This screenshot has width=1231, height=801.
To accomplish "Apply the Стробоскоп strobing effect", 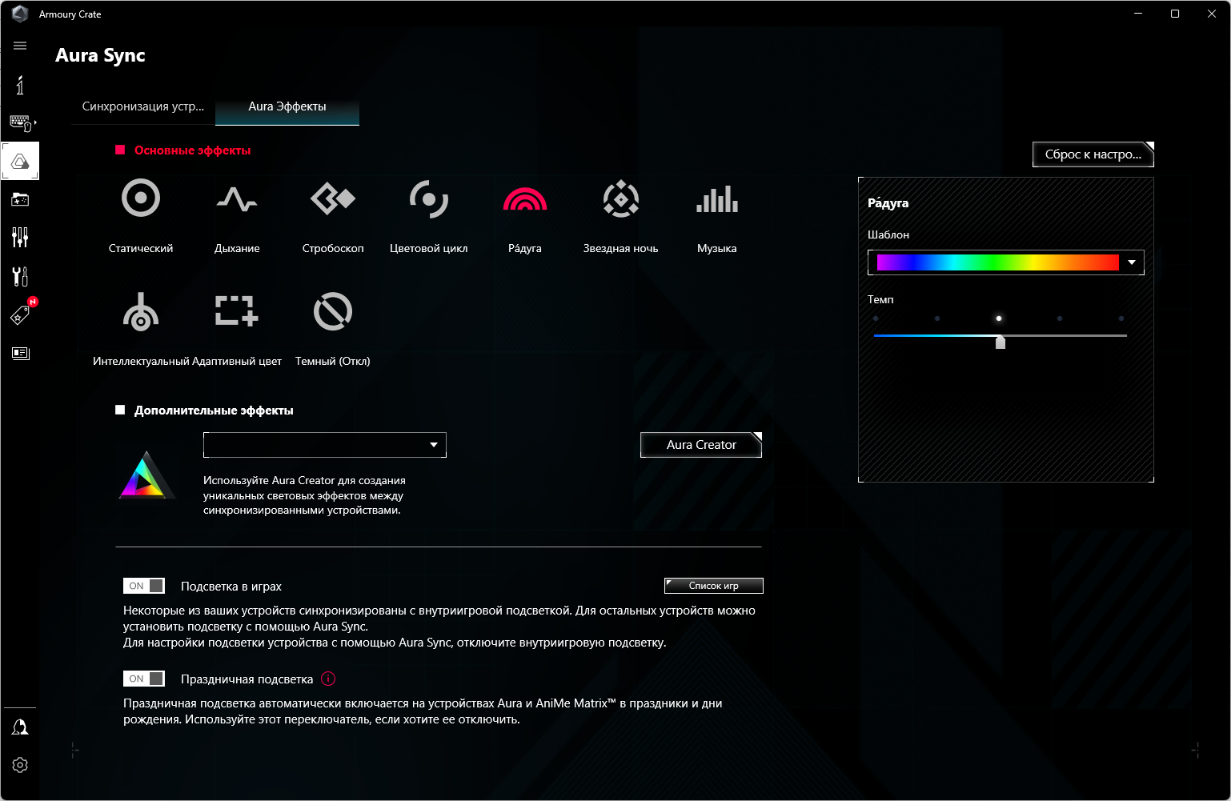I will pos(333,198).
